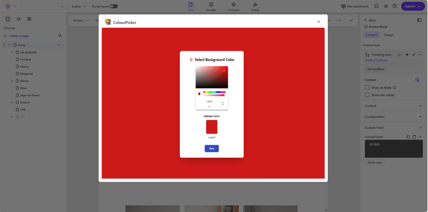
Task: Click the search icon in Sitemap panel
Action: click(60, 35)
